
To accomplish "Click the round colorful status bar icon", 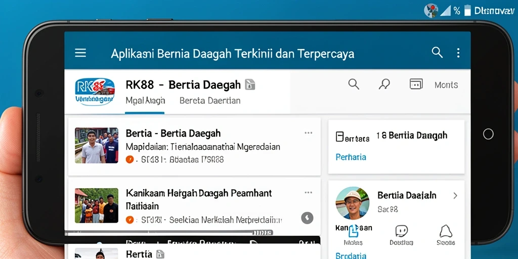I will click(x=431, y=10).
